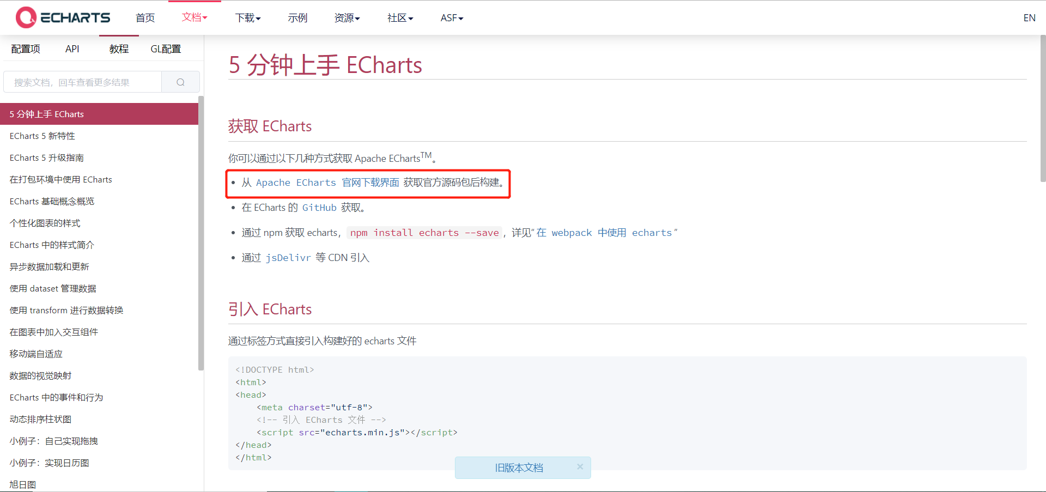Follow the GitHub link
Screen dimensions: 1046x492
pos(319,208)
